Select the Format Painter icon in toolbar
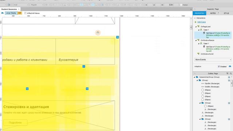This screenshot has width=233, height=131. (9, 5)
